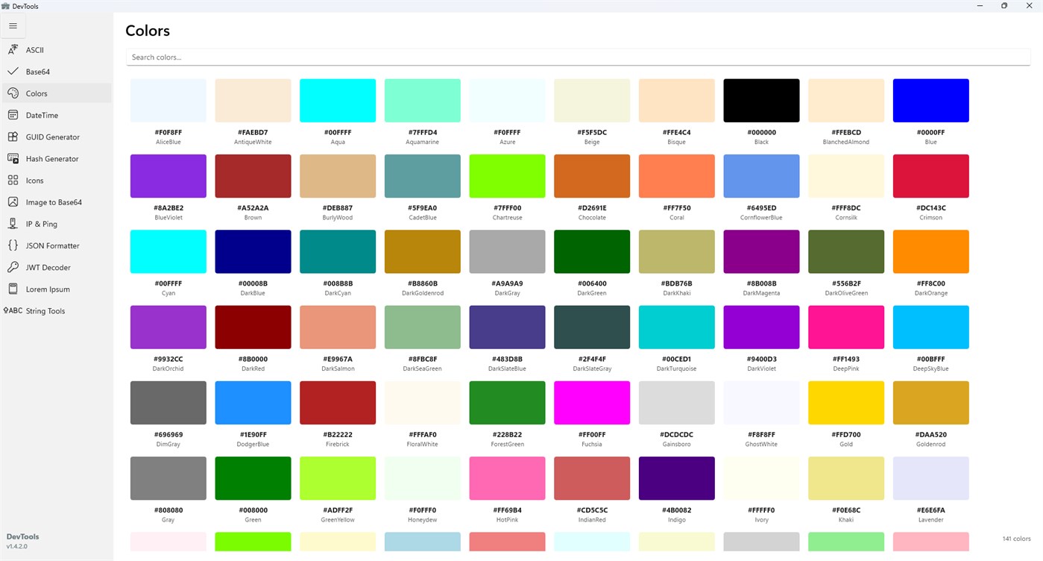Click the Base64 checkmark icon
The height and width of the screenshot is (561, 1043).
pos(13,72)
